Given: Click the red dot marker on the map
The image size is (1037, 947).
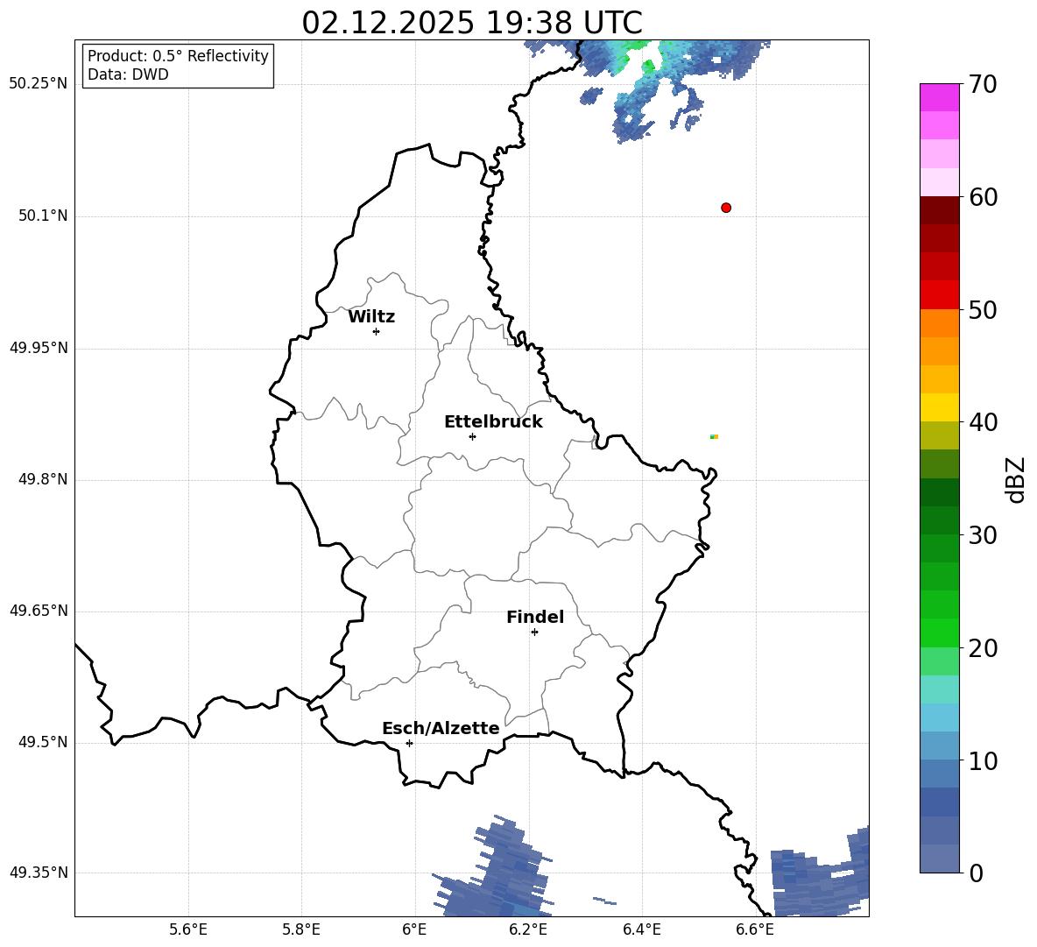Looking at the screenshot, I should pyautogui.click(x=726, y=208).
